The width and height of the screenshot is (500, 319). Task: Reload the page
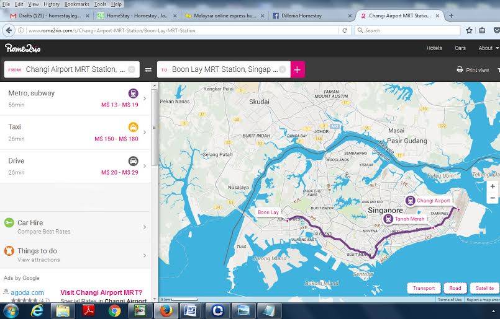[x=345, y=30]
